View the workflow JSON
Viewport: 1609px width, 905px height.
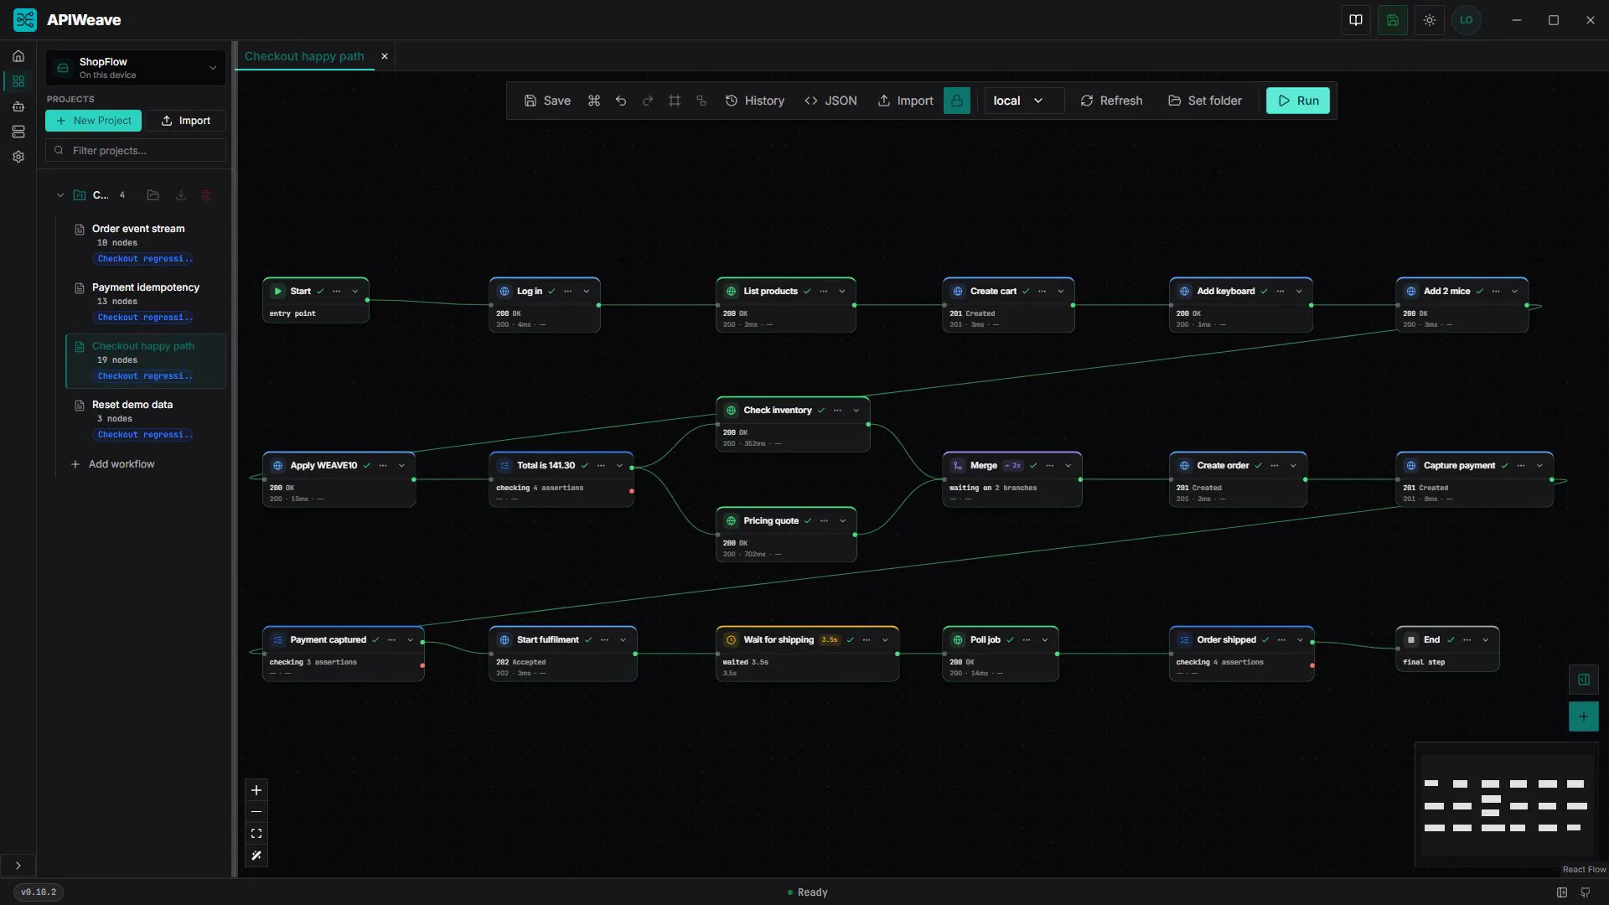[x=830, y=101]
